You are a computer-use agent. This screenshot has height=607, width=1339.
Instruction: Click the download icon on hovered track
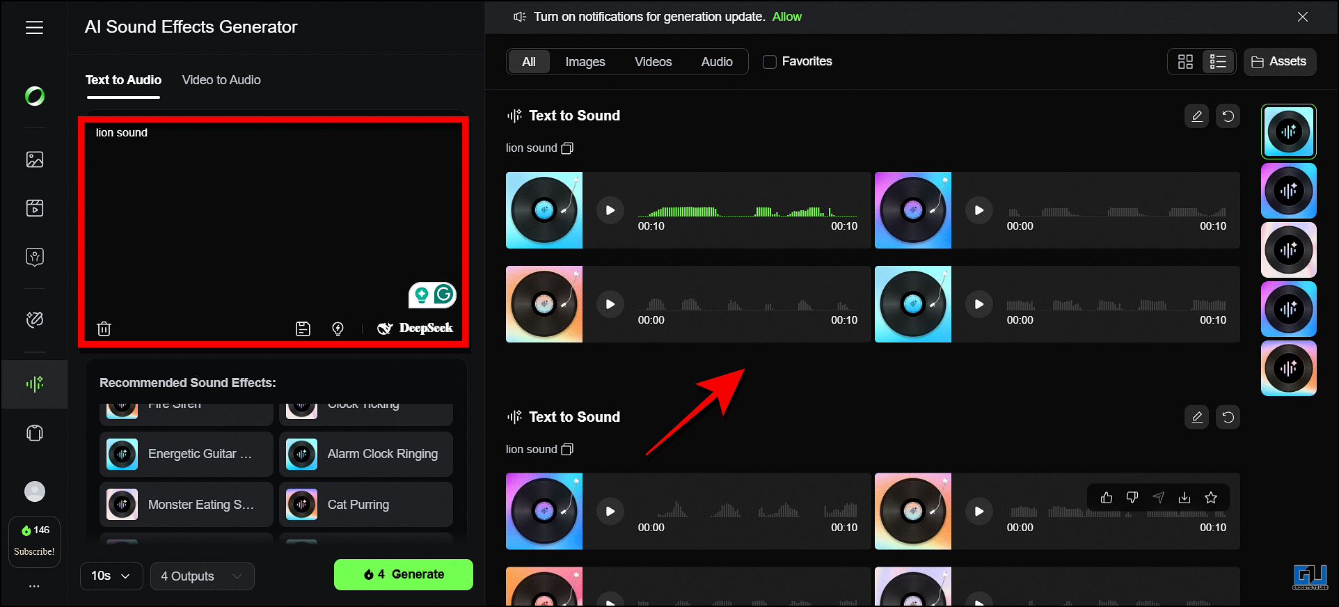1184,497
